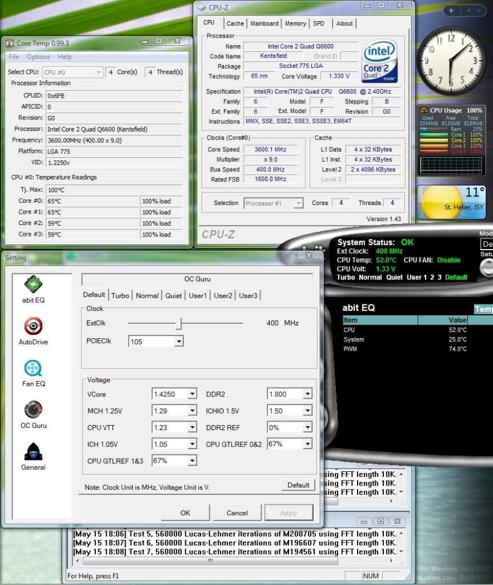Click OK in the Setting dialog
493x585 pixels.
click(185, 512)
